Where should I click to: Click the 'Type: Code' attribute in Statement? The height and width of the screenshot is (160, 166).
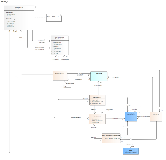click(x=95, y=100)
